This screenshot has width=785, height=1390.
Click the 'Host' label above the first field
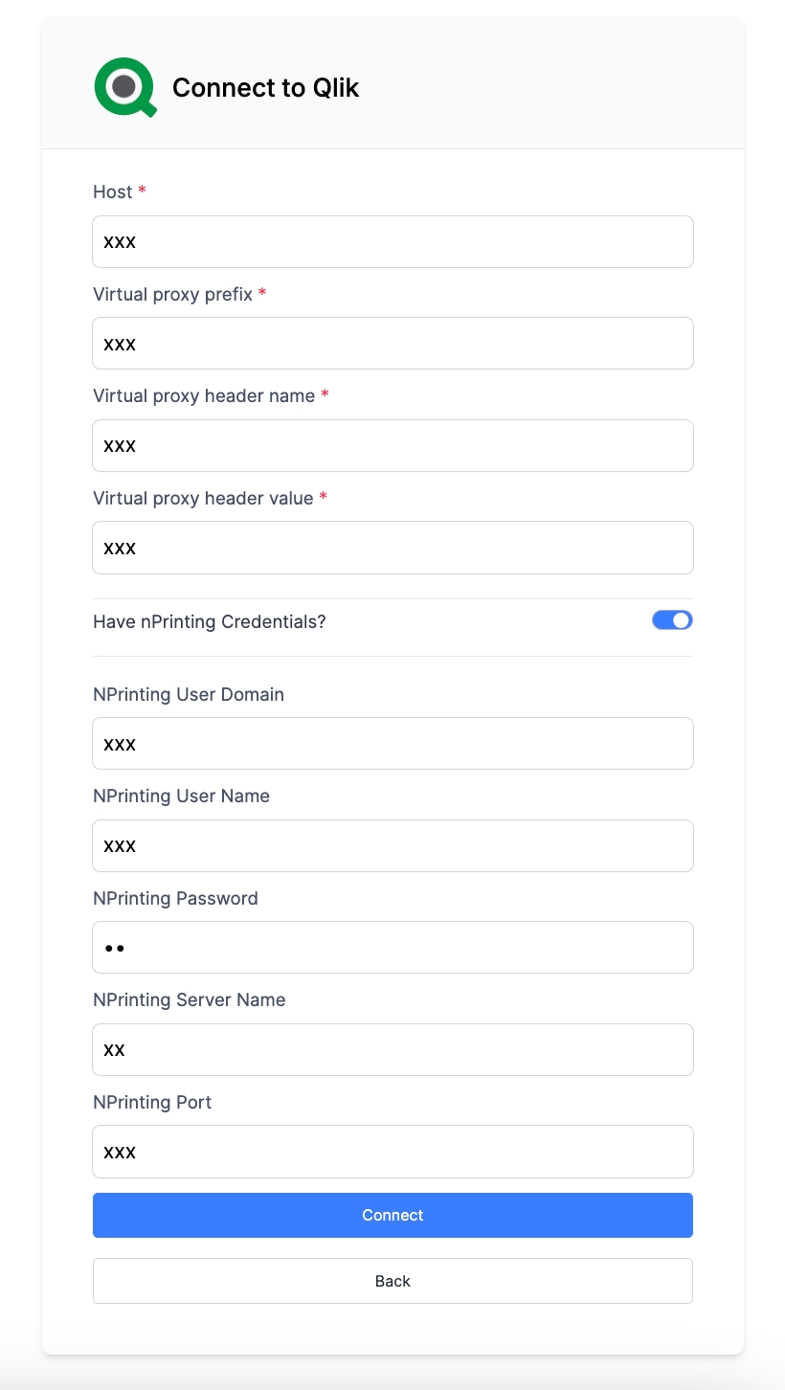112,191
